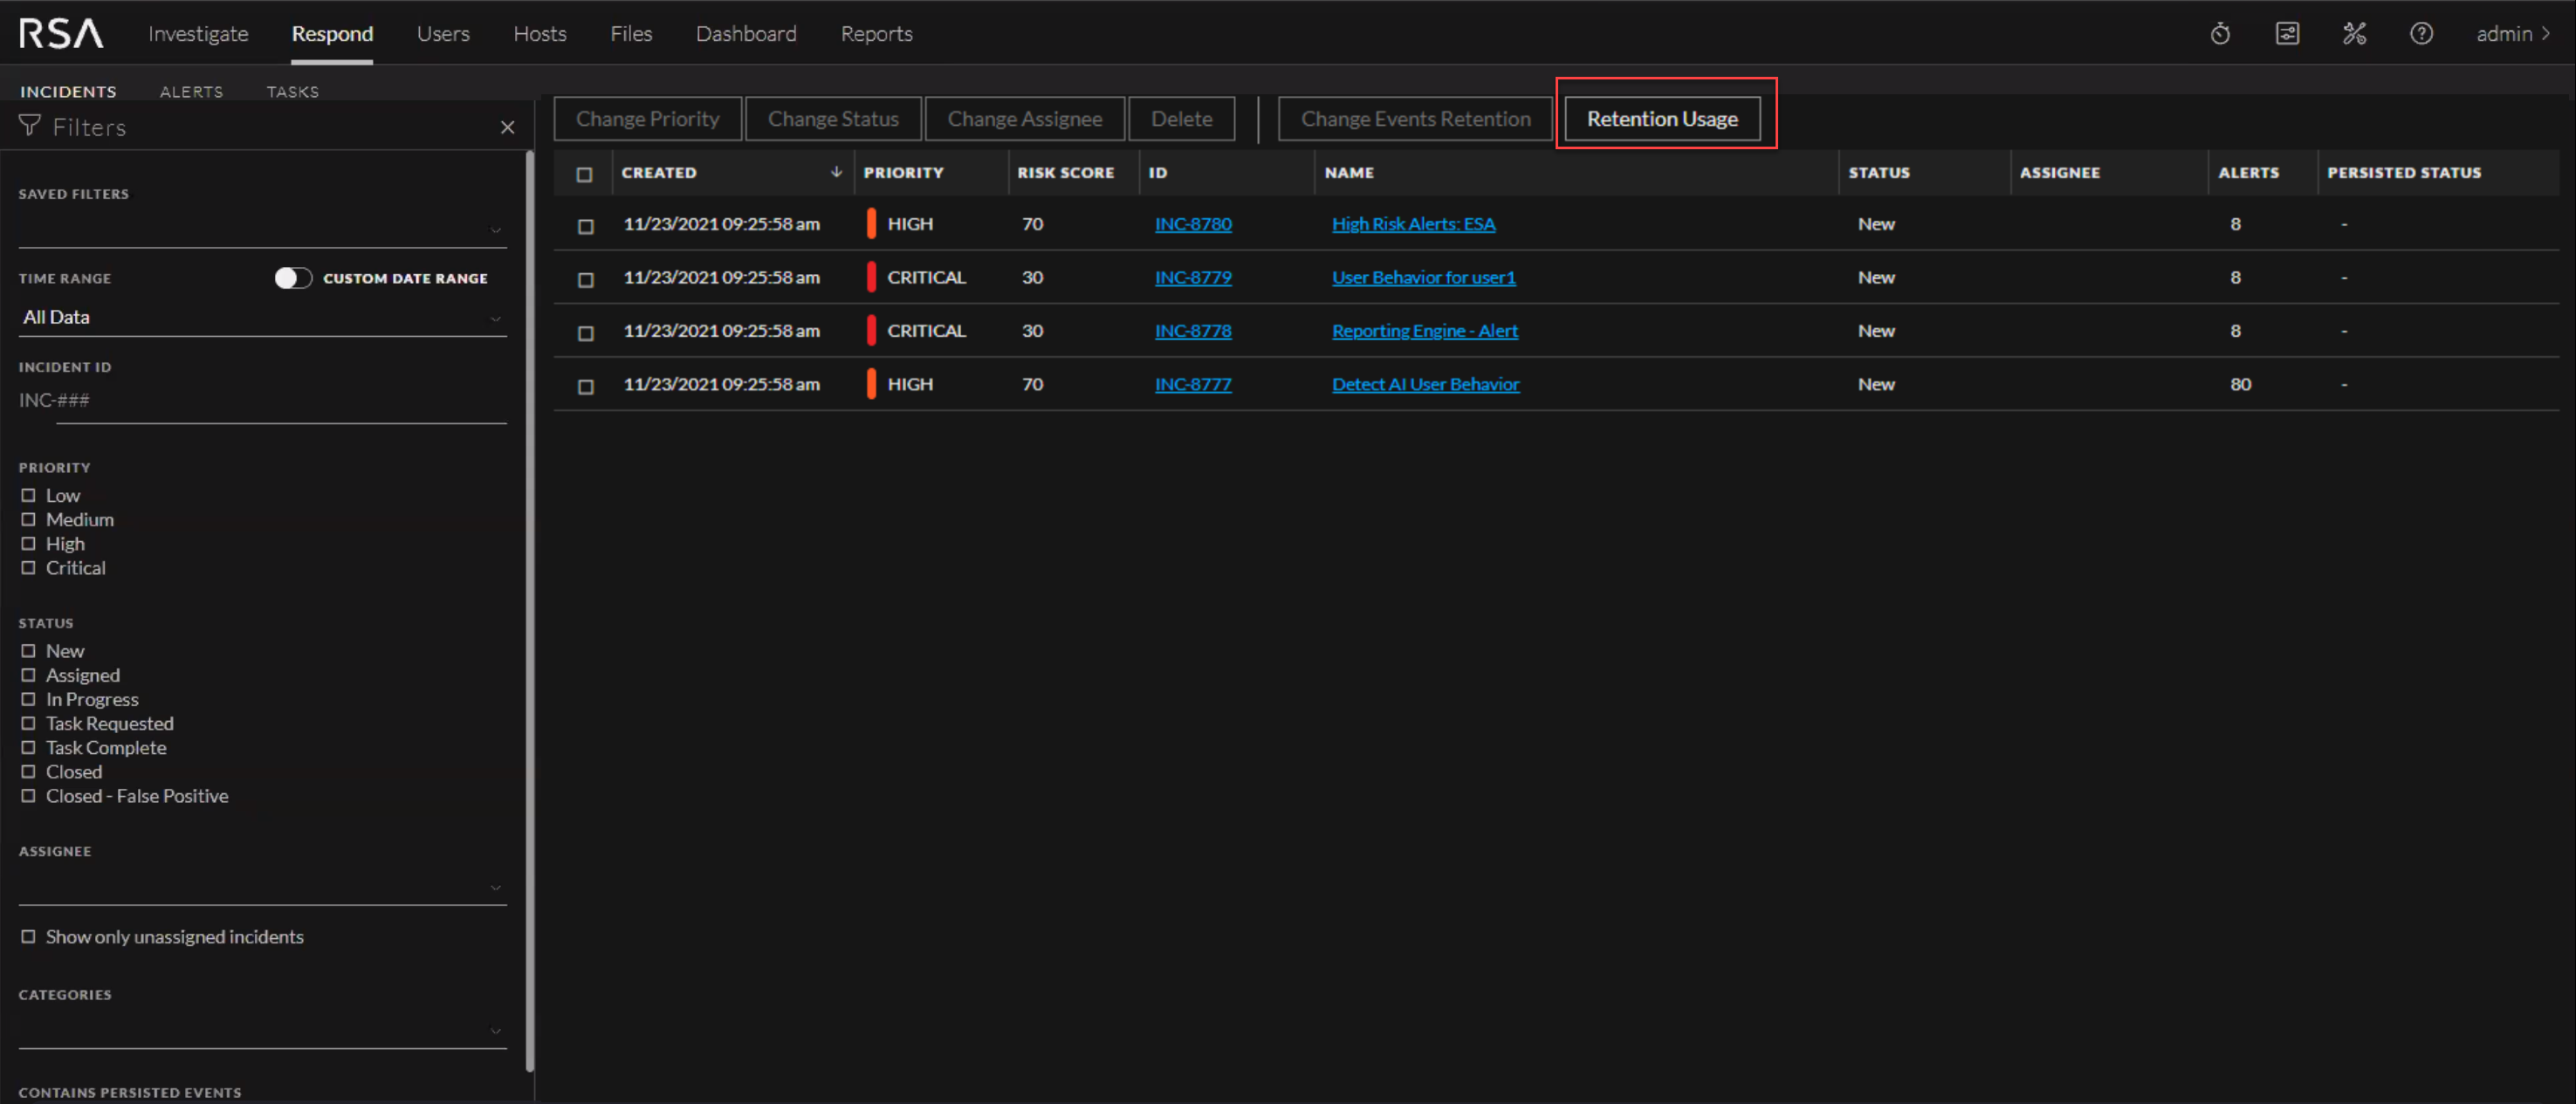2576x1104 pixels.
Task: Open the Investigate menu
Action: click(198, 34)
